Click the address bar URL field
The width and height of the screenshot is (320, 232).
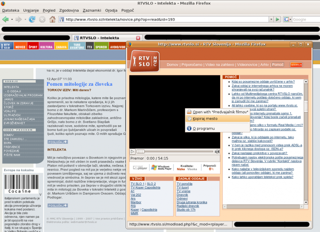pos(166,20)
